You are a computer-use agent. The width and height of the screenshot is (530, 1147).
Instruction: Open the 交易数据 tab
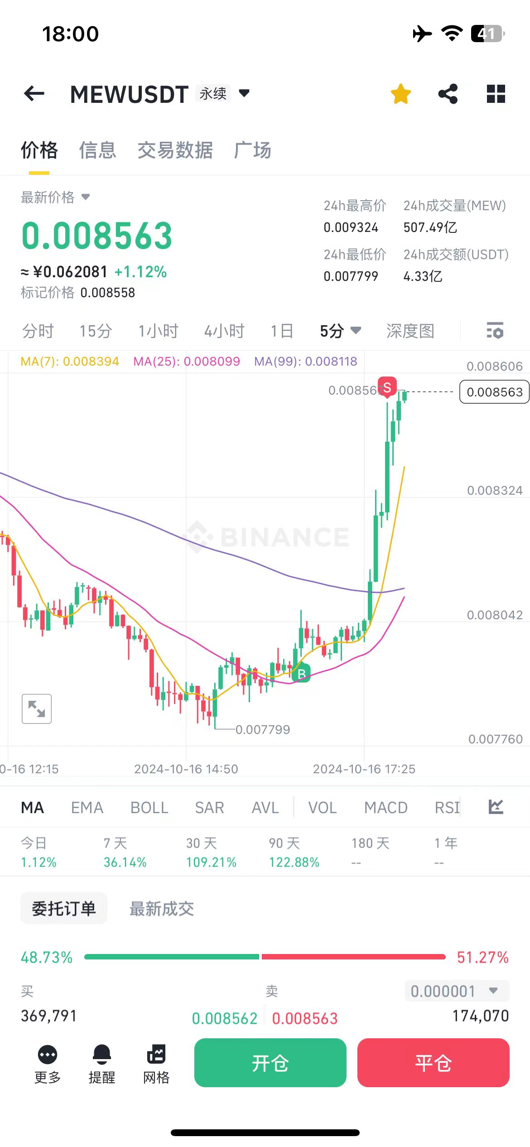pyautogui.click(x=175, y=150)
